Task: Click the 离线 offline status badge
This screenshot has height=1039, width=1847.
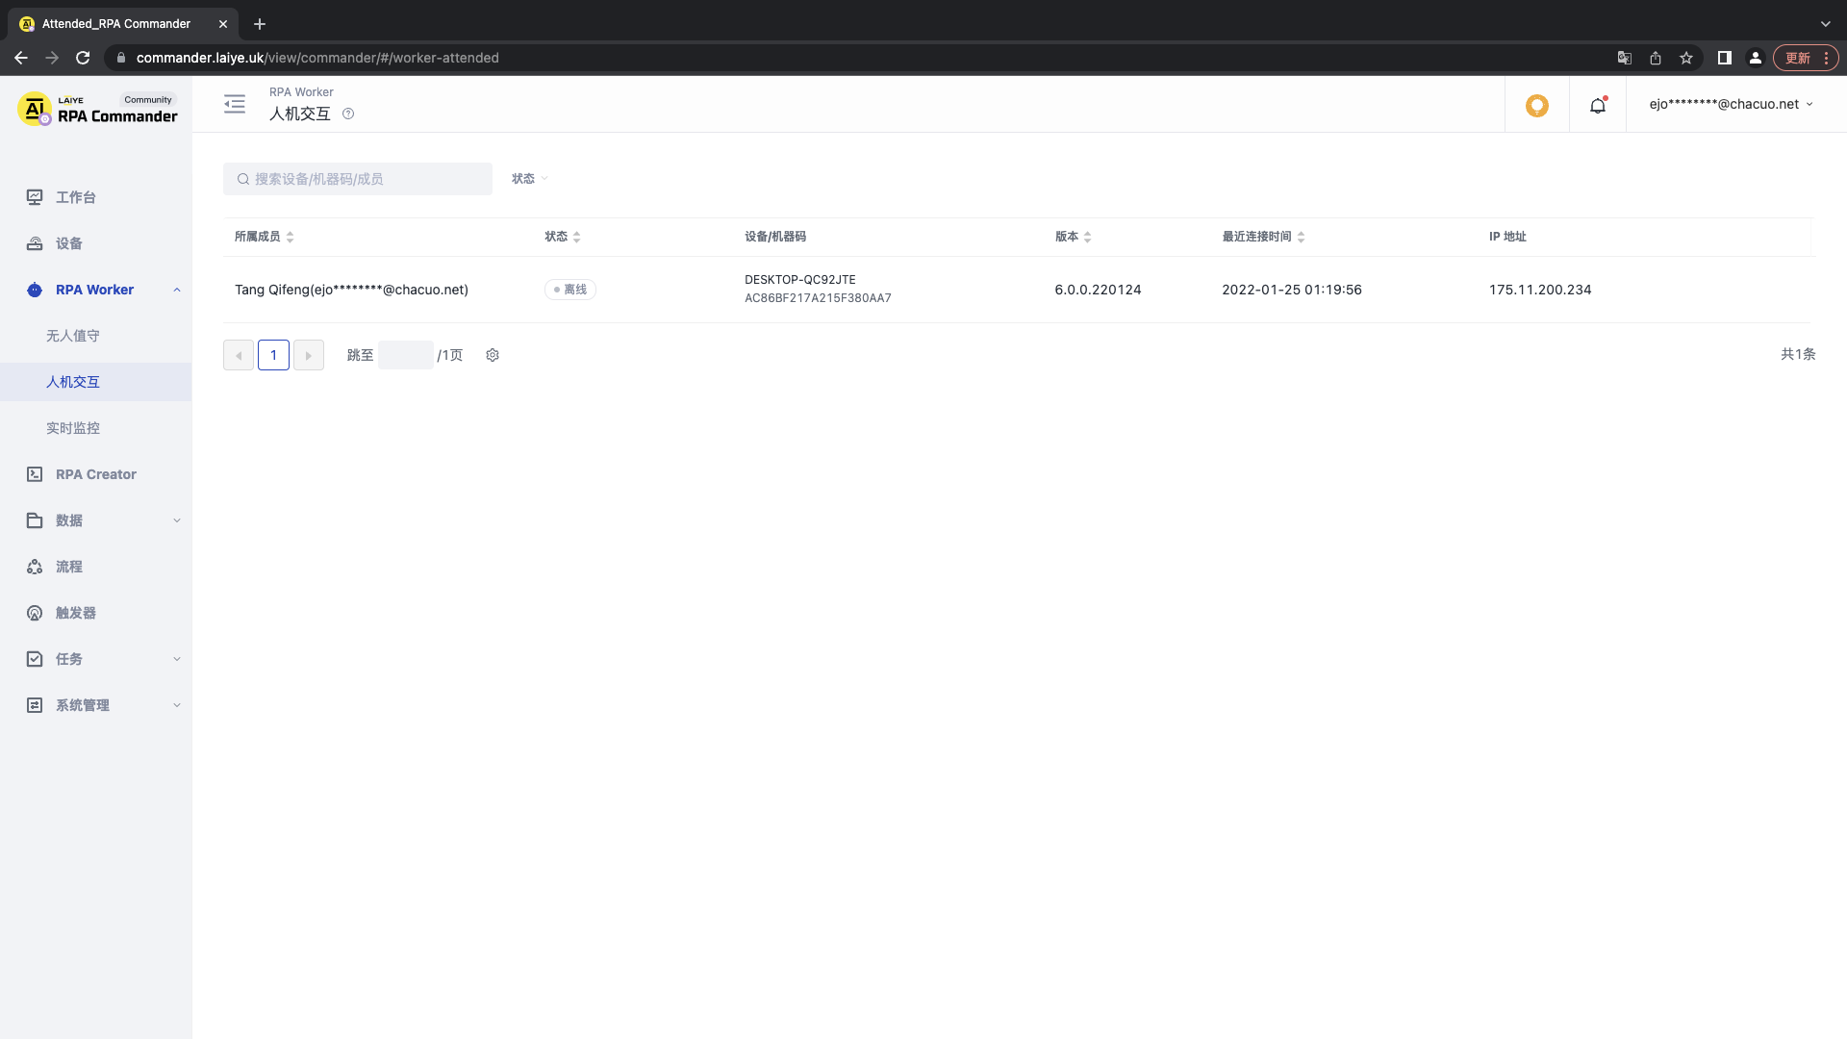Action: 570,290
